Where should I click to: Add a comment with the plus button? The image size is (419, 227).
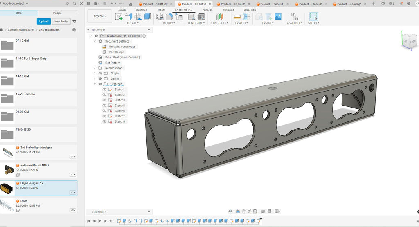(x=149, y=212)
